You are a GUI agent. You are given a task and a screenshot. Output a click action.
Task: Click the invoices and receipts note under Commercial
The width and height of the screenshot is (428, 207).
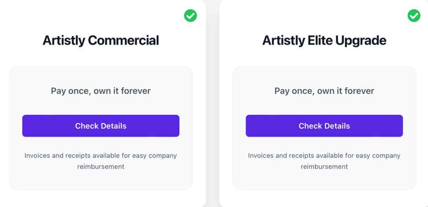101,161
